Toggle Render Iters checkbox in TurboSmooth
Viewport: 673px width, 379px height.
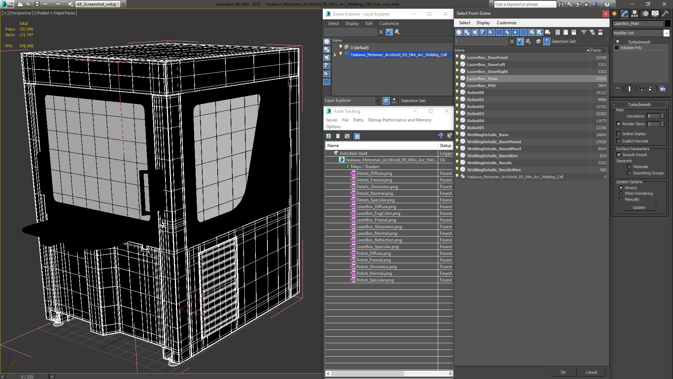pyautogui.click(x=618, y=124)
